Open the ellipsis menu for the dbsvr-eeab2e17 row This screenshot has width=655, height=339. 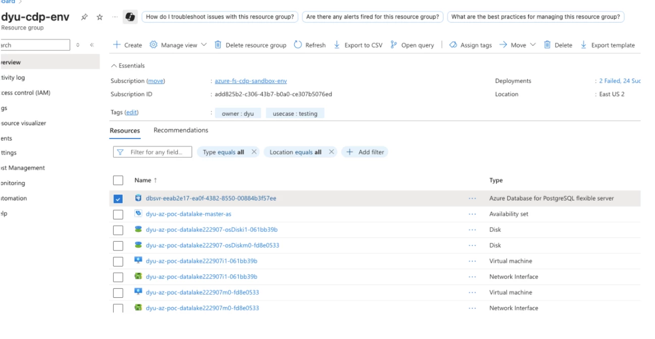point(472,198)
